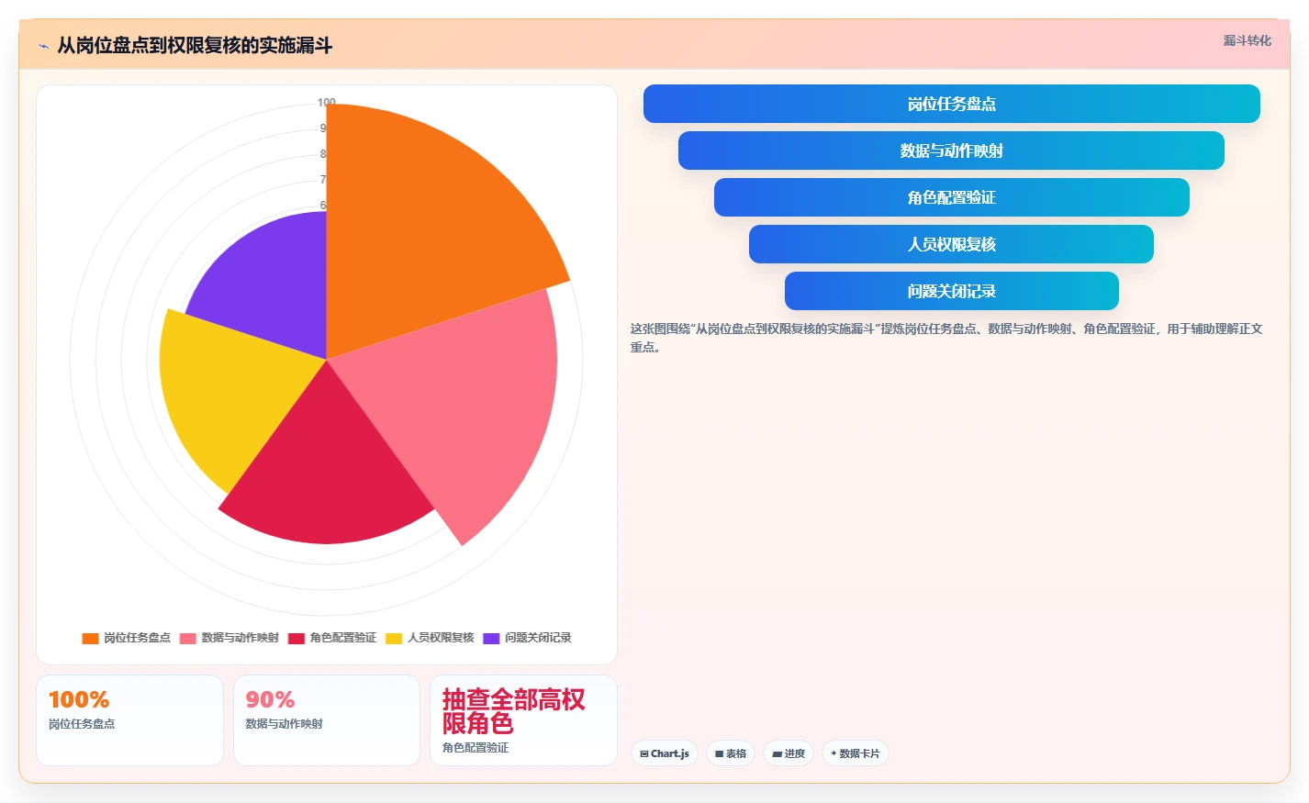Select the 抽查全部高权限角色 stat card
The height and width of the screenshot is (803, 1309).
click(523, 720)
